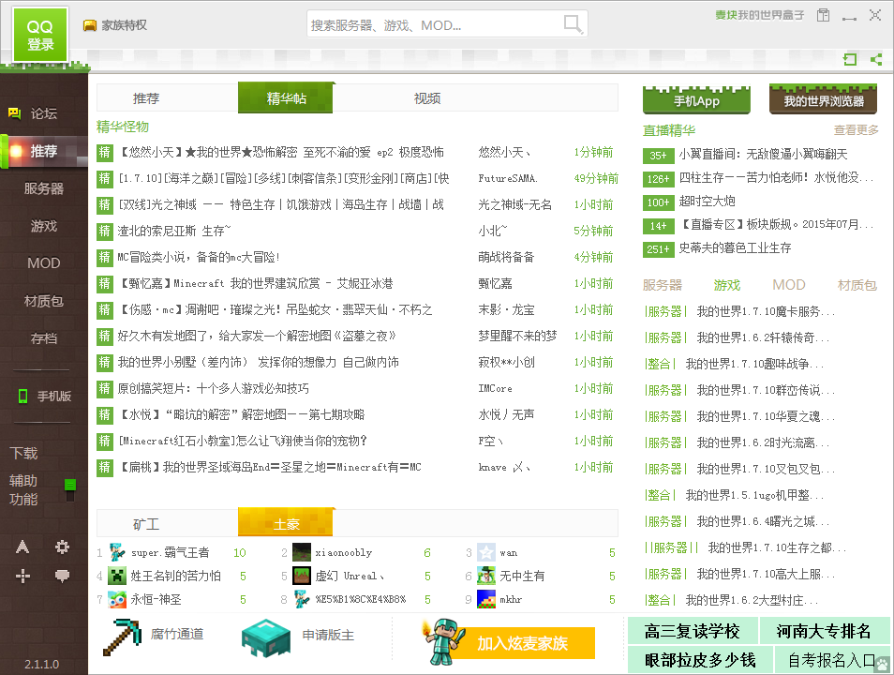Click the magnifier search icon

[573, 24]
